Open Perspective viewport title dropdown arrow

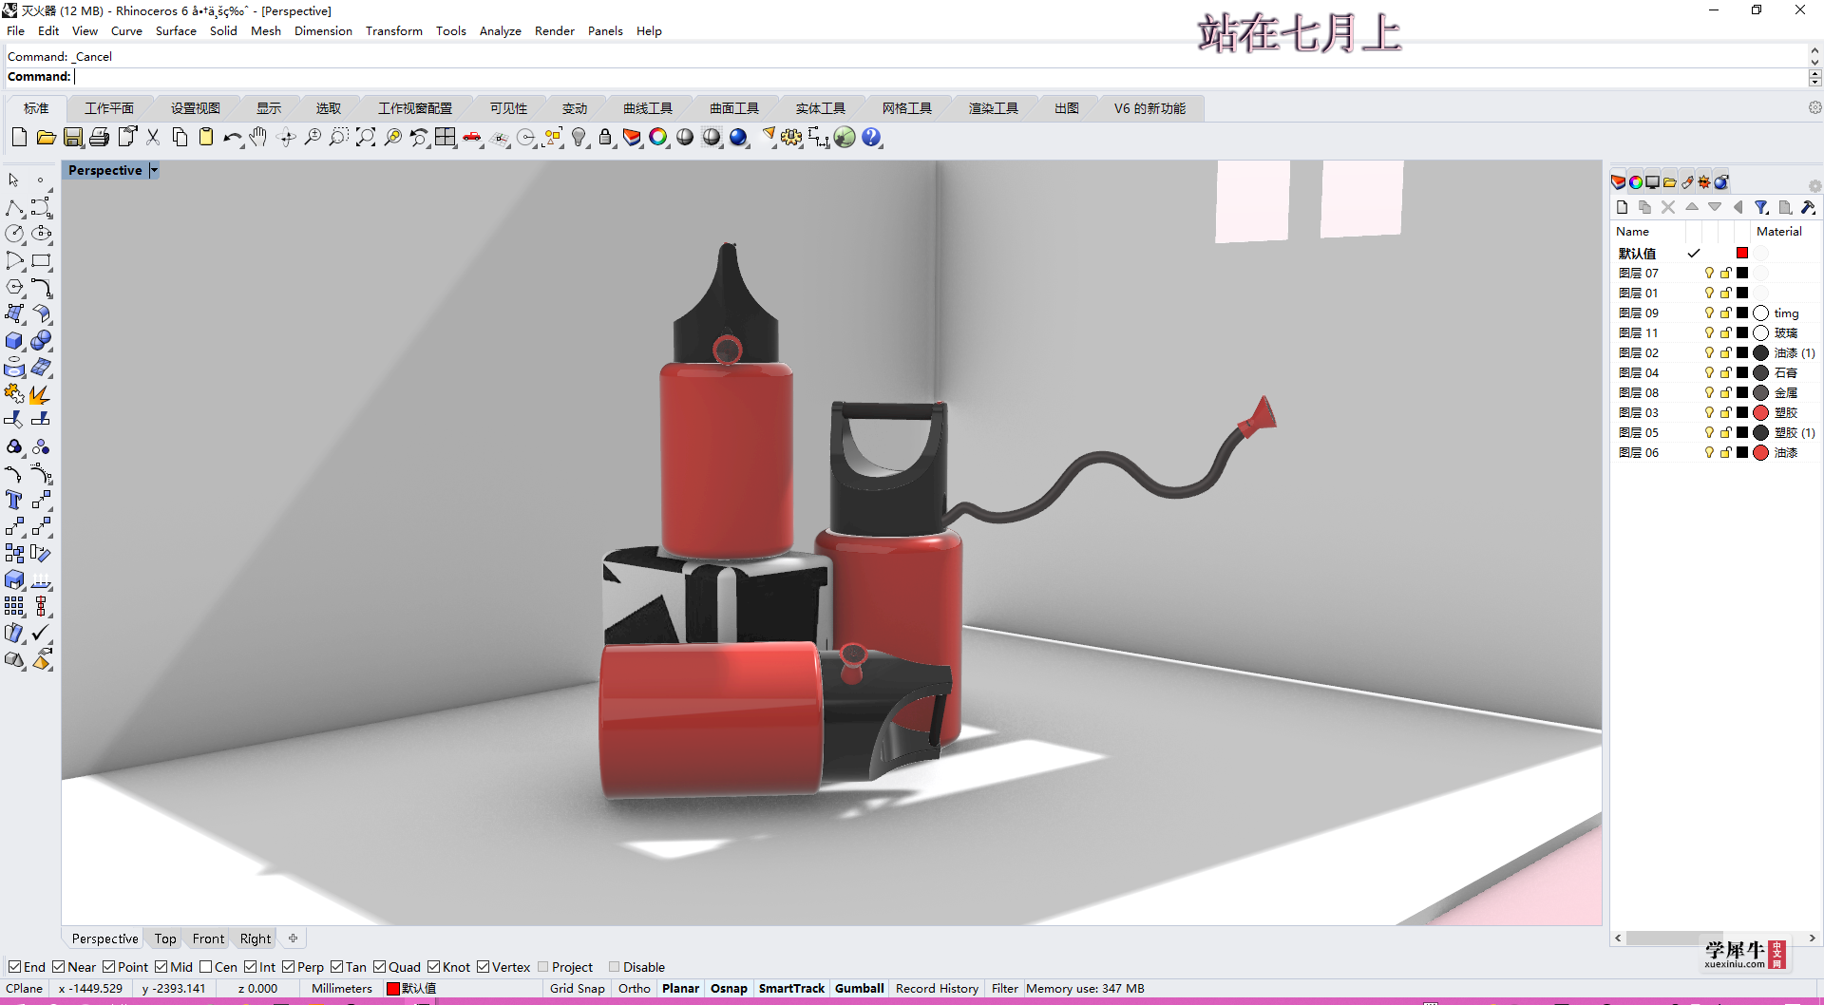[x=154, y=171]
